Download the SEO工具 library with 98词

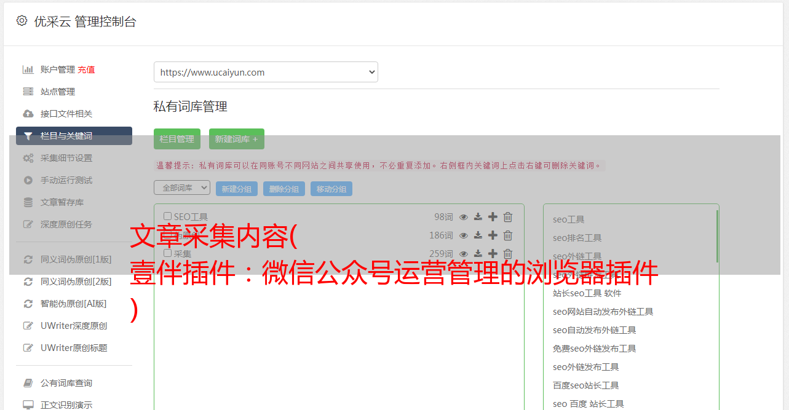click(x=478, y=217)
